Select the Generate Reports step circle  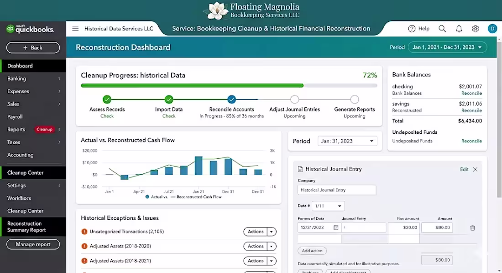click(355, 99)
